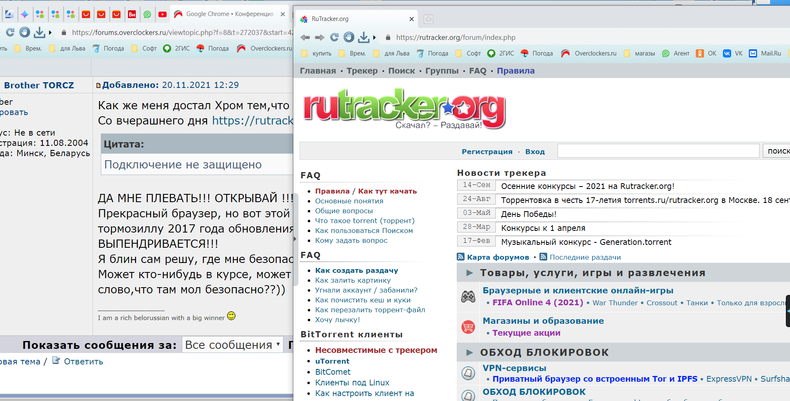Switch to the pinned red 'Ви' tab
The image size is (790, 401).
(x=132, y=14)
